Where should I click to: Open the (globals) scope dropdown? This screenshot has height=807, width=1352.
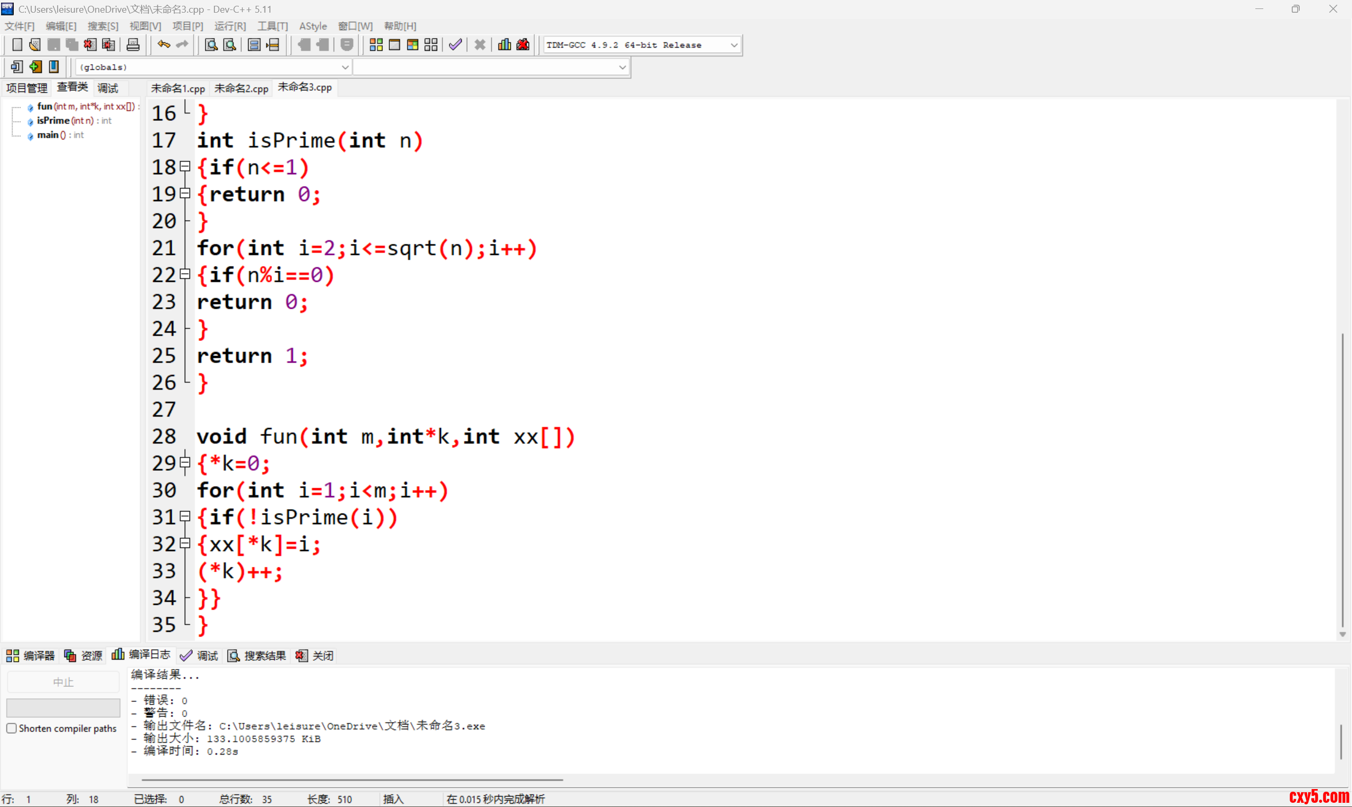[x=344, y=67]
